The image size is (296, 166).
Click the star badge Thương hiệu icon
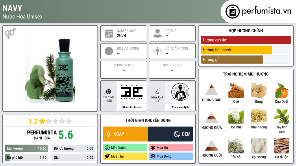(x=109, y=92)
